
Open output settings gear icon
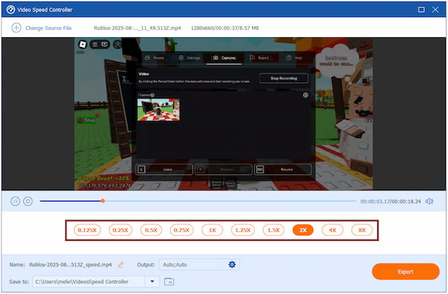232,265
